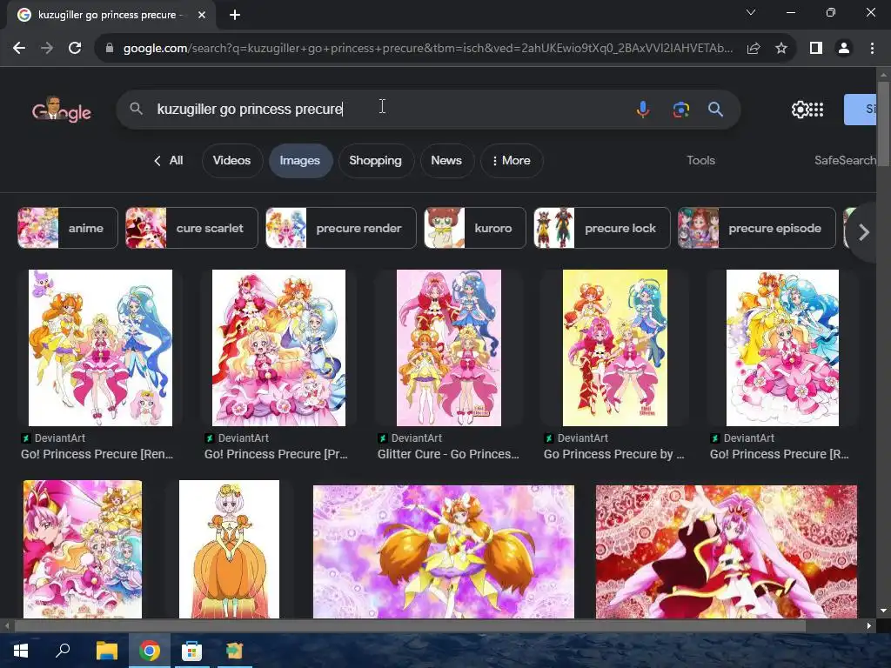This screenshot has width=891, height=668.
Task: Click inside the search query field
Action: [x=386, y=109]
